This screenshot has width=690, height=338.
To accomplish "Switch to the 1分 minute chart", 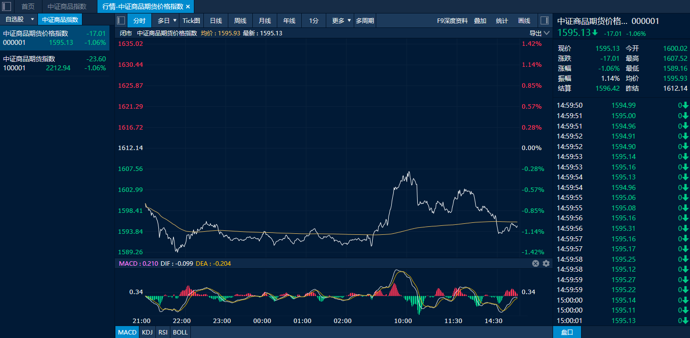I will [x=314, y=20].
